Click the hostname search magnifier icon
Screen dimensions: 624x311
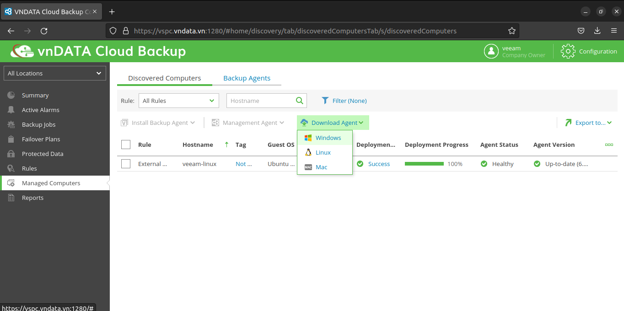[x=300, y=101]
